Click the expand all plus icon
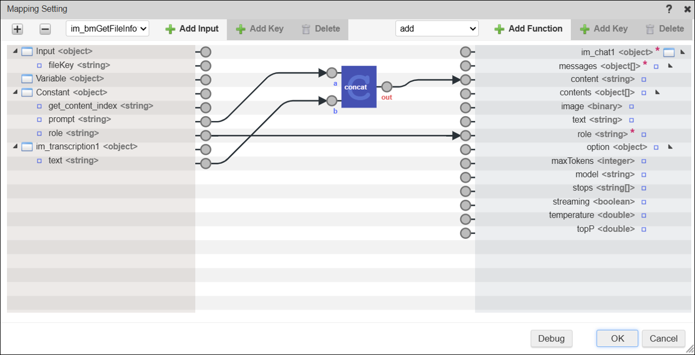Viewport: 695px width, 355px height. [17, 29]
